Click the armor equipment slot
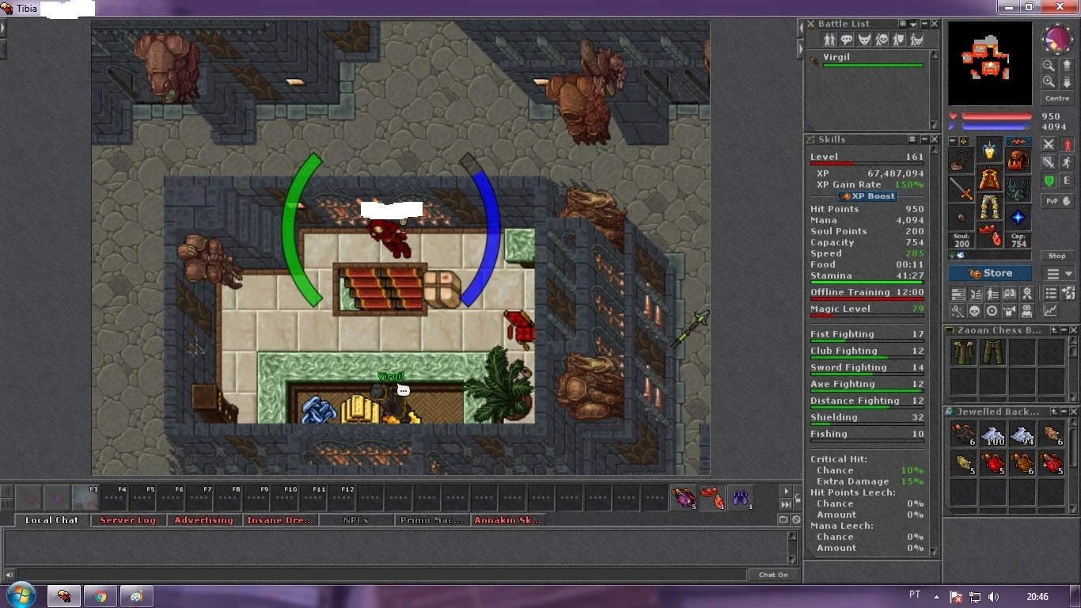The image size is (1081, 608). click(x=989, y=178)
